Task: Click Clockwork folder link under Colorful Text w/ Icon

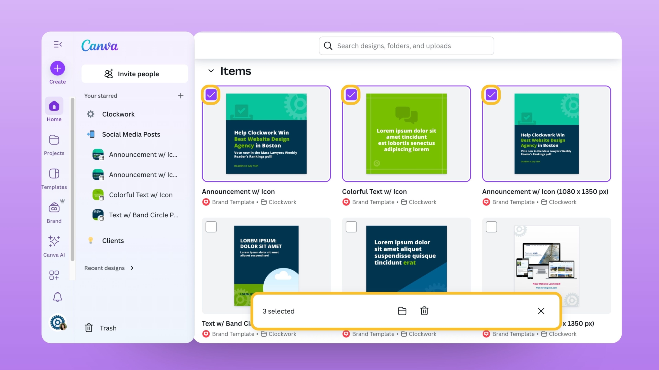Action: pyautogui.click(x=419, y=202)
